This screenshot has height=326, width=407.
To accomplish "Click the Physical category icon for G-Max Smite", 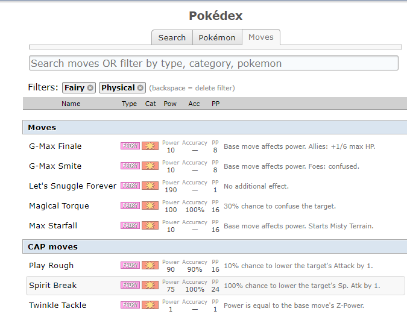I will click(x=150, y=166).
